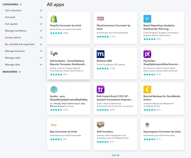Click SOS Inventory star rating
The image size is (191, 158).
tap(103, 142)
